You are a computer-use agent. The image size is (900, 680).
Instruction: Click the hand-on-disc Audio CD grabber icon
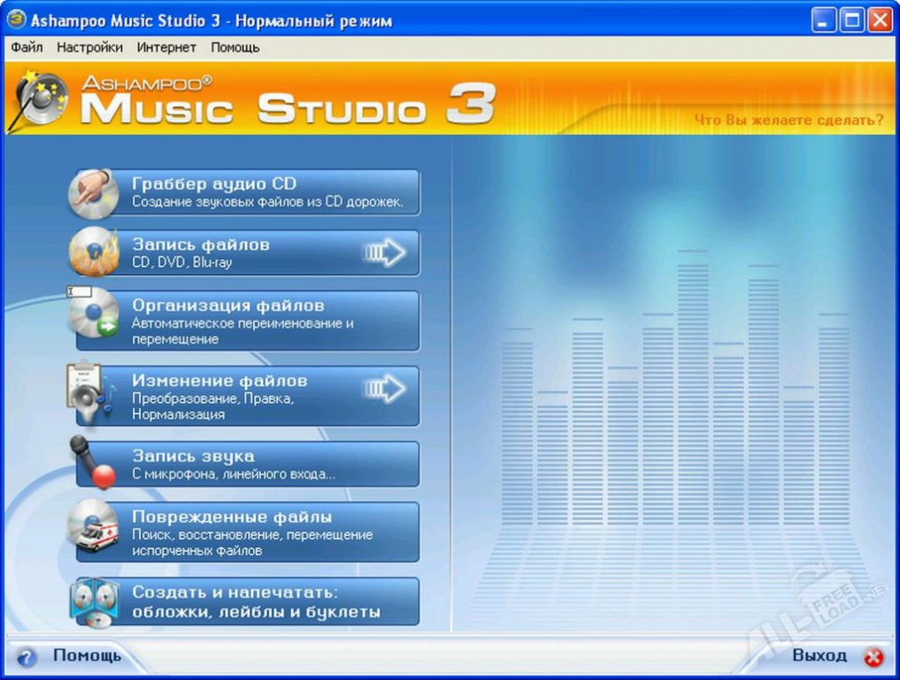point(94,193)
